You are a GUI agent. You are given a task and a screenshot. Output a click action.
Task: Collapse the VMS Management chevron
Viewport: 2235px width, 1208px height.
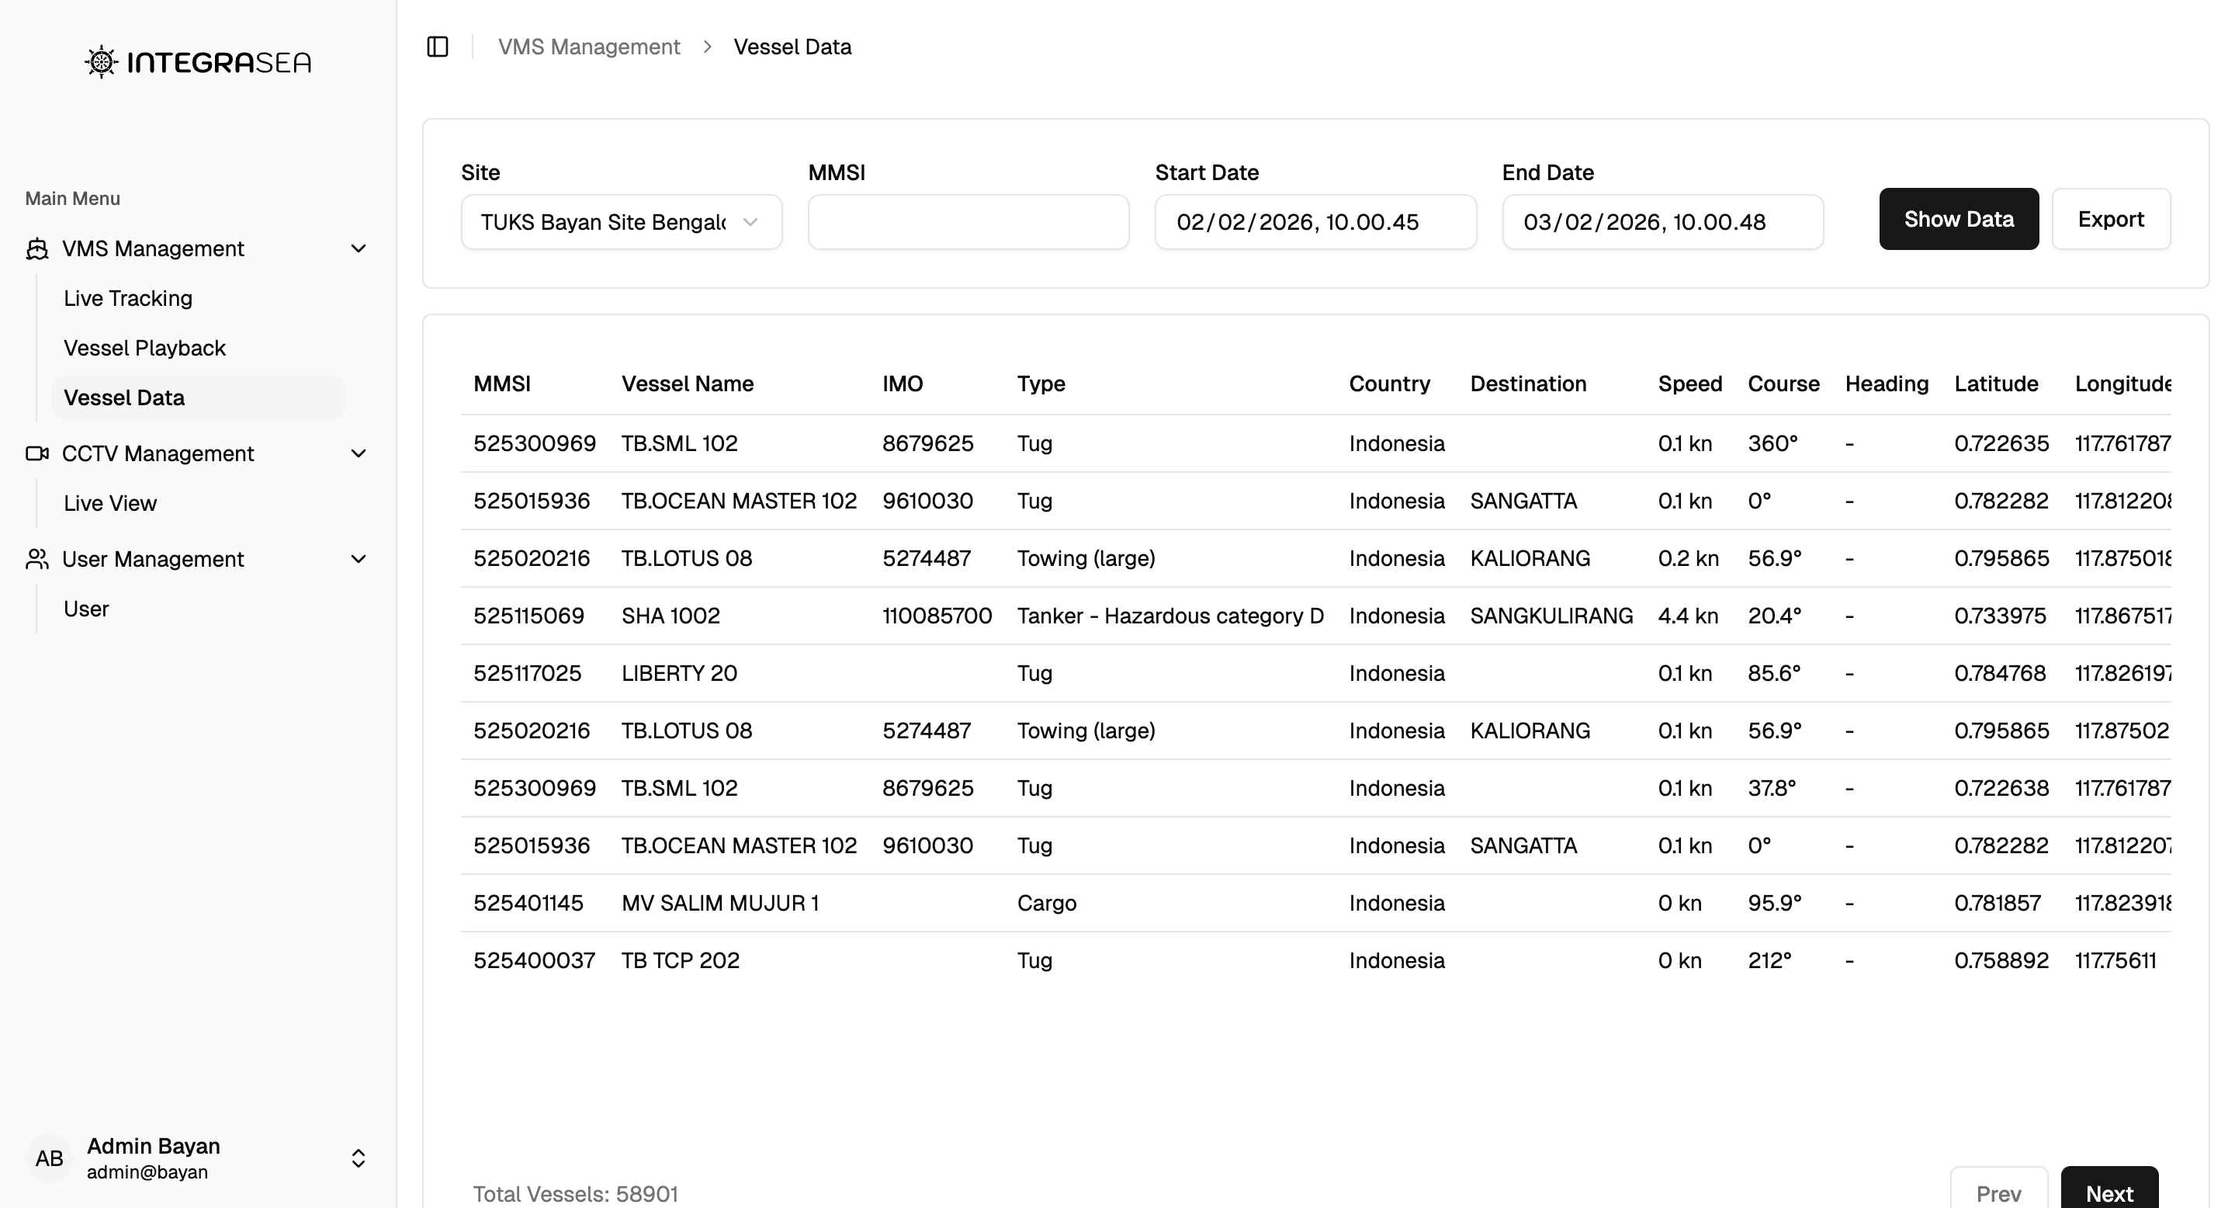pos(359,249)
